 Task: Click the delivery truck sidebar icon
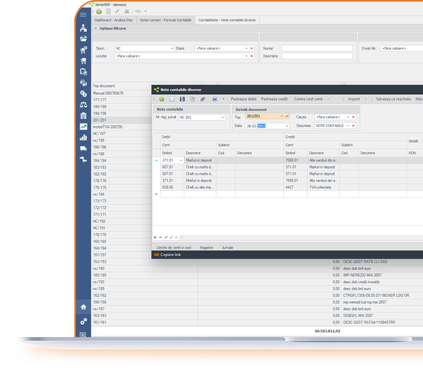coord(83,149)
